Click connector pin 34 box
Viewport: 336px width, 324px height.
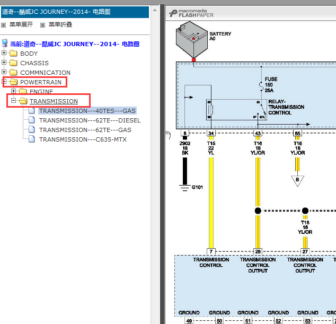(x=211, y=134)
